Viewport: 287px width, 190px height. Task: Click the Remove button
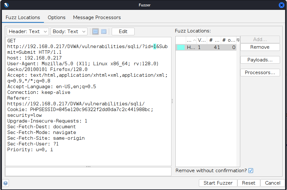tap(260, 47)
